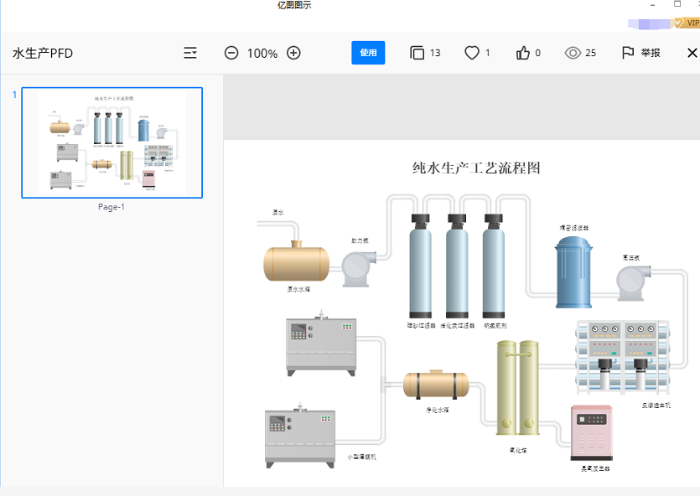
Task: Select the raw water tank shape
Action: click(297, 261)
